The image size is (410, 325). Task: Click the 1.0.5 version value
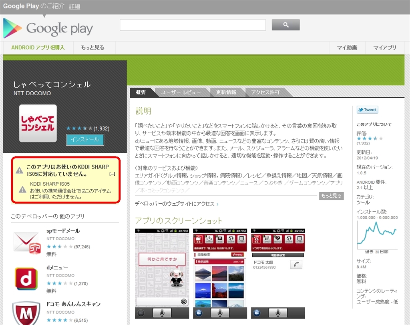(x=361, y=173)
